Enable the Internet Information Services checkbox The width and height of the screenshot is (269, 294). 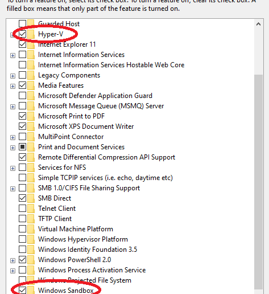[22, 55]
